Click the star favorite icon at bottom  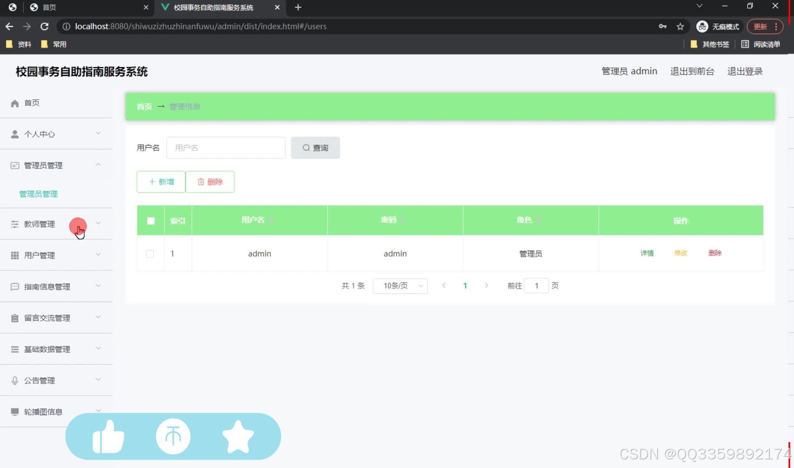238,436
